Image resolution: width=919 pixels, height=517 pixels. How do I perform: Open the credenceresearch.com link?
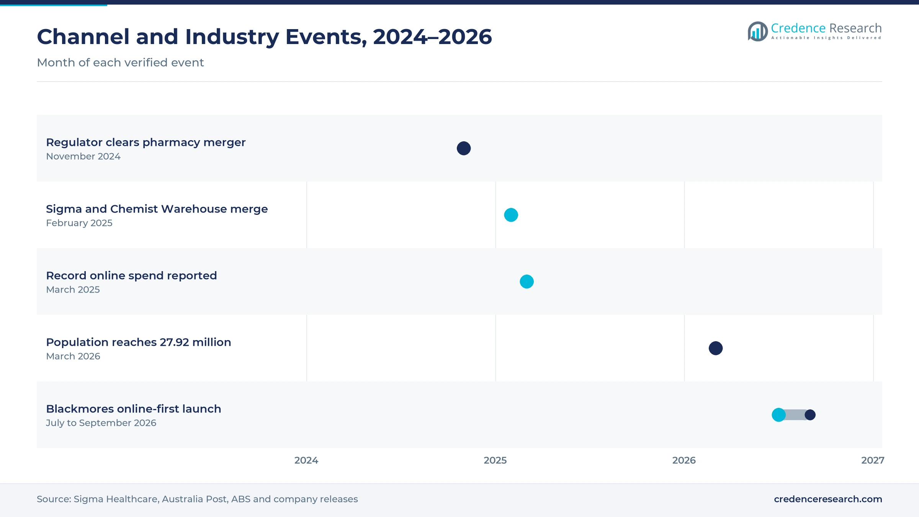[x=828, y=499]
